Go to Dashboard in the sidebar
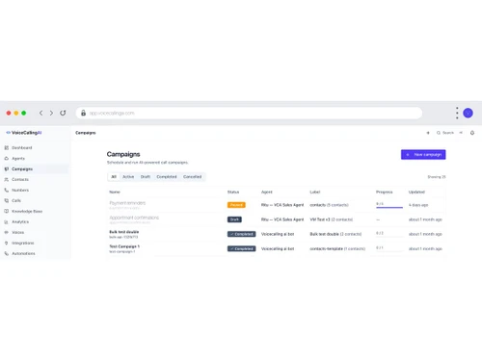Viewport: 482px width, 361px height. [x=22, y=148]
